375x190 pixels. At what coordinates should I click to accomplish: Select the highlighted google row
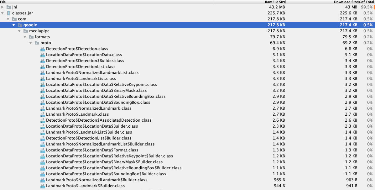click(30, 25)
